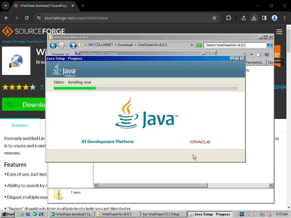Open Chrome Labs flask icon
This screenshot has width=291, height=218.
244,18
